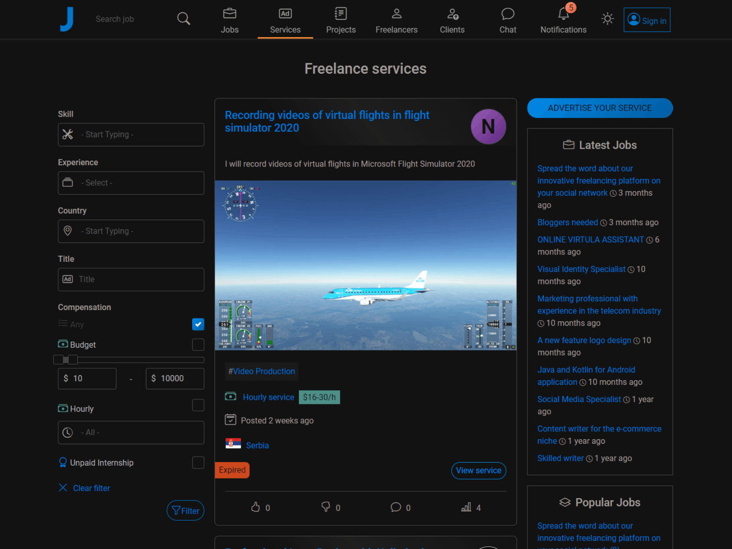
Task: Click the minimum budget 10 field
Action: (x=87, y=379)
